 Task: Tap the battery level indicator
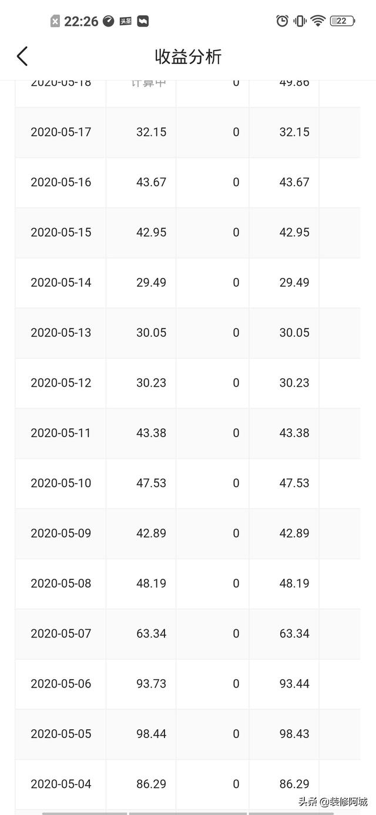coord(343,21)
